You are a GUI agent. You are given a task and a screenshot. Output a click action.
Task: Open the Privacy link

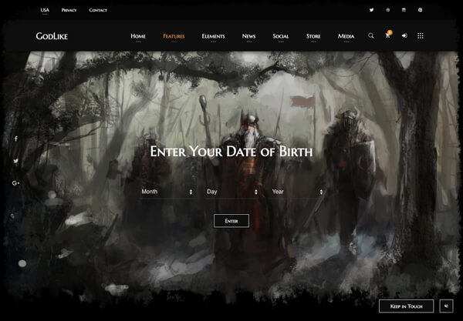69,10
